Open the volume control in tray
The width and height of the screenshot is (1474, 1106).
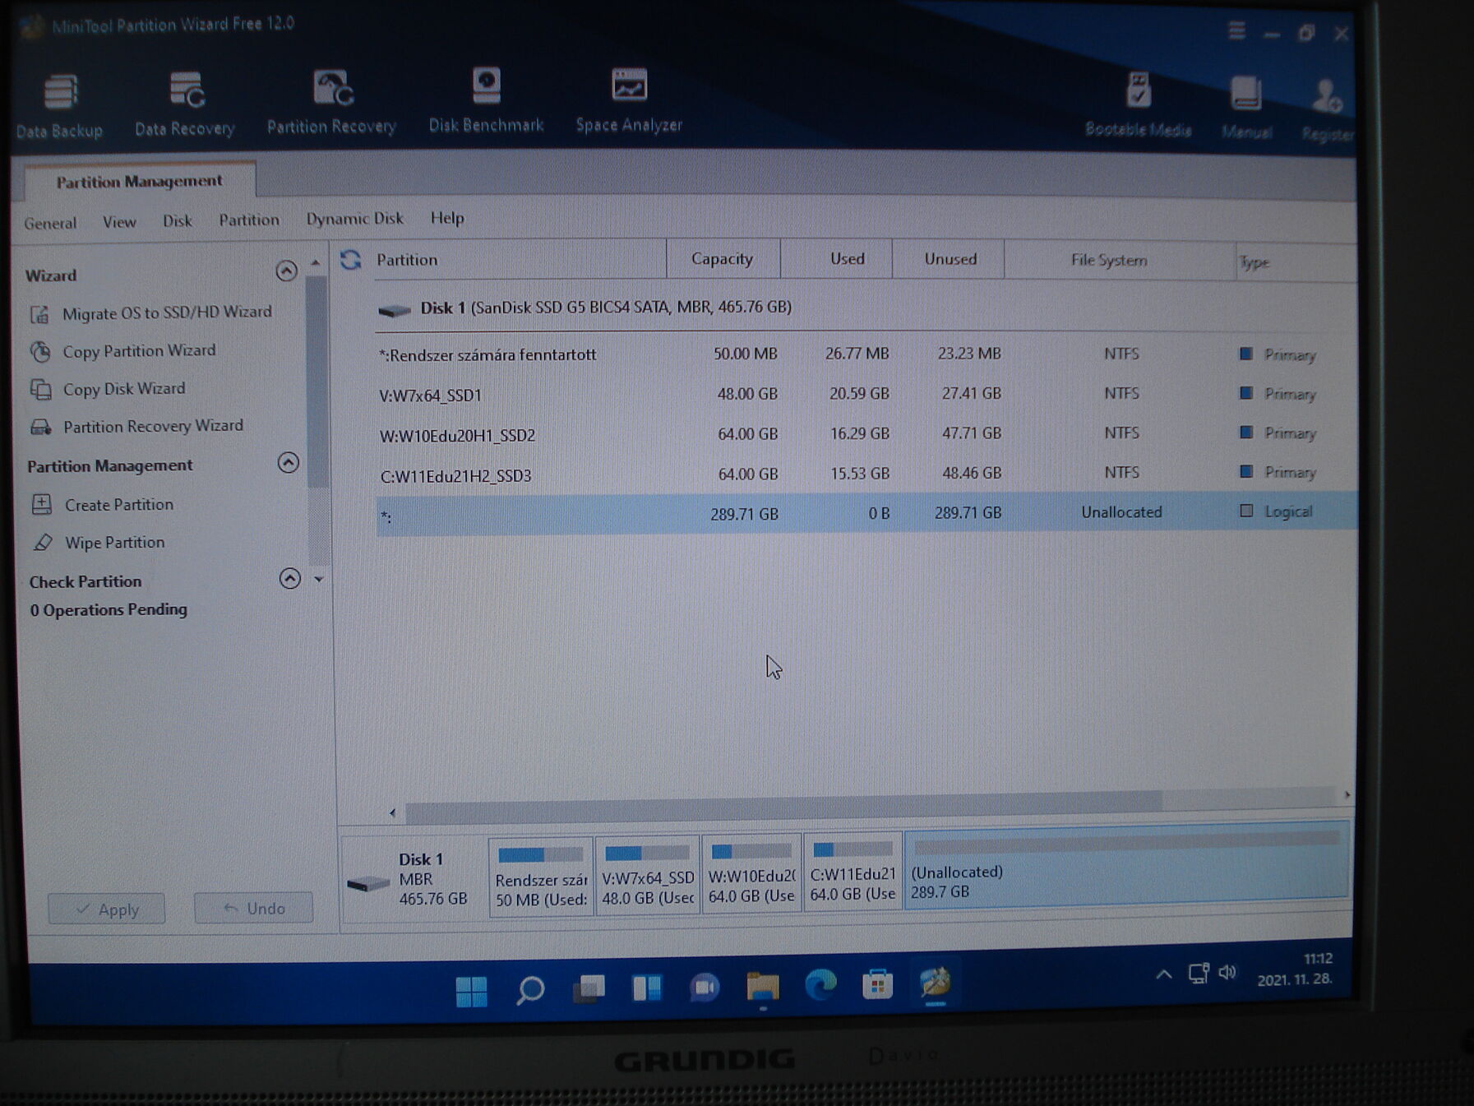pos(1227,973)
